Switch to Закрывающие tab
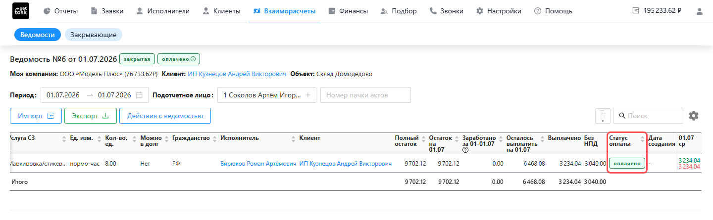The height and width of the screenshot is (220, 713). (93, 35)
